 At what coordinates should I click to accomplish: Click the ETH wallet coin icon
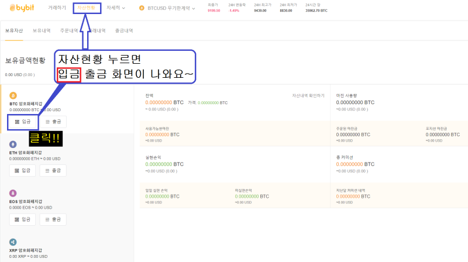click(13, 144)
